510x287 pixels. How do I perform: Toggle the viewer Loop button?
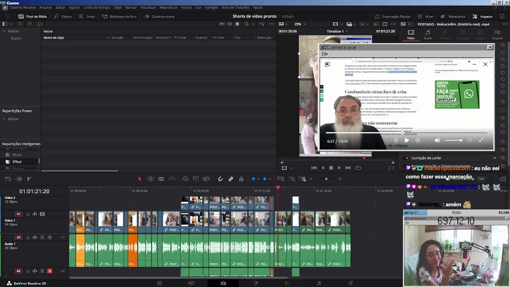(358, 168)
